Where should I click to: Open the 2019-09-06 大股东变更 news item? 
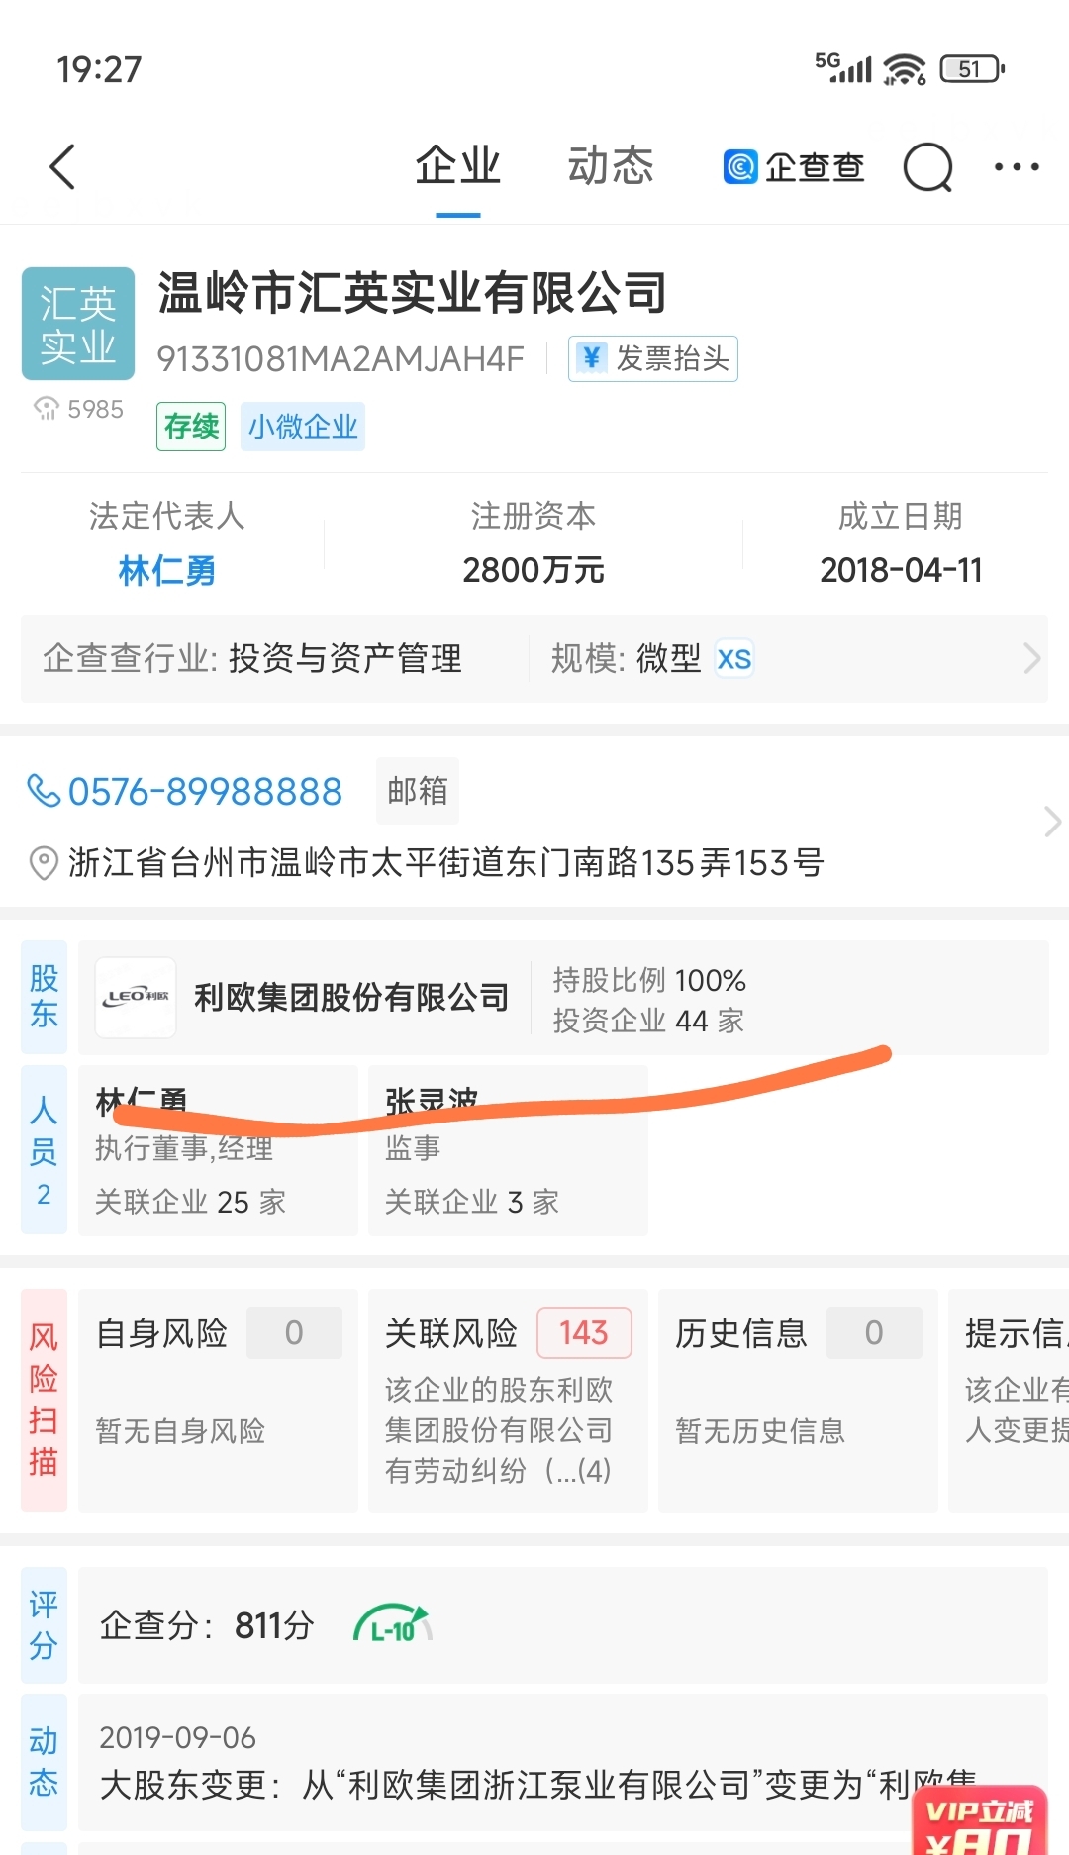[562, 1762]
